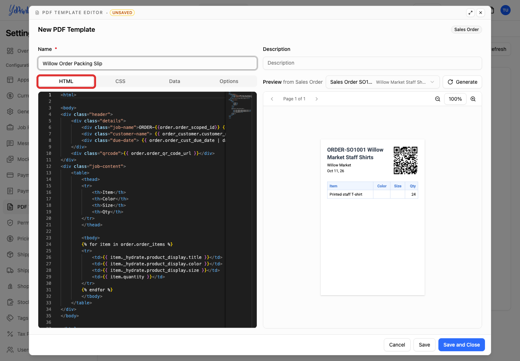This screenshot has height=361, width=520.
Task: Focus the template Name input field
Action: [147, 64]
